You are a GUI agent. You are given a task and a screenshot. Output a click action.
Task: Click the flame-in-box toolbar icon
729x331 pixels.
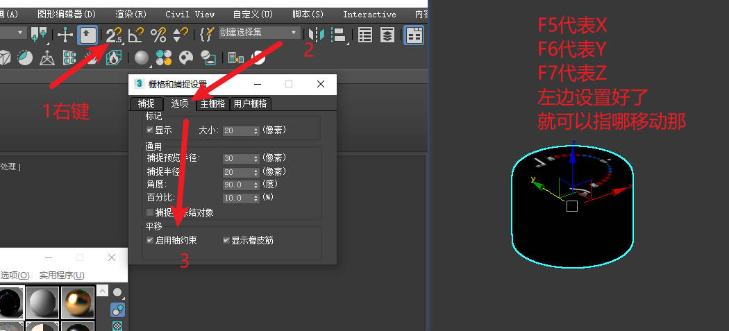pyautogui.click(x=113, y=58)
